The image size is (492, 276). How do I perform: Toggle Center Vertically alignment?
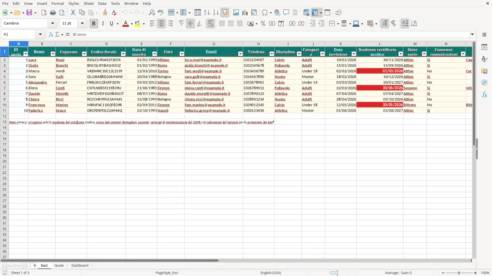(190, 24)
